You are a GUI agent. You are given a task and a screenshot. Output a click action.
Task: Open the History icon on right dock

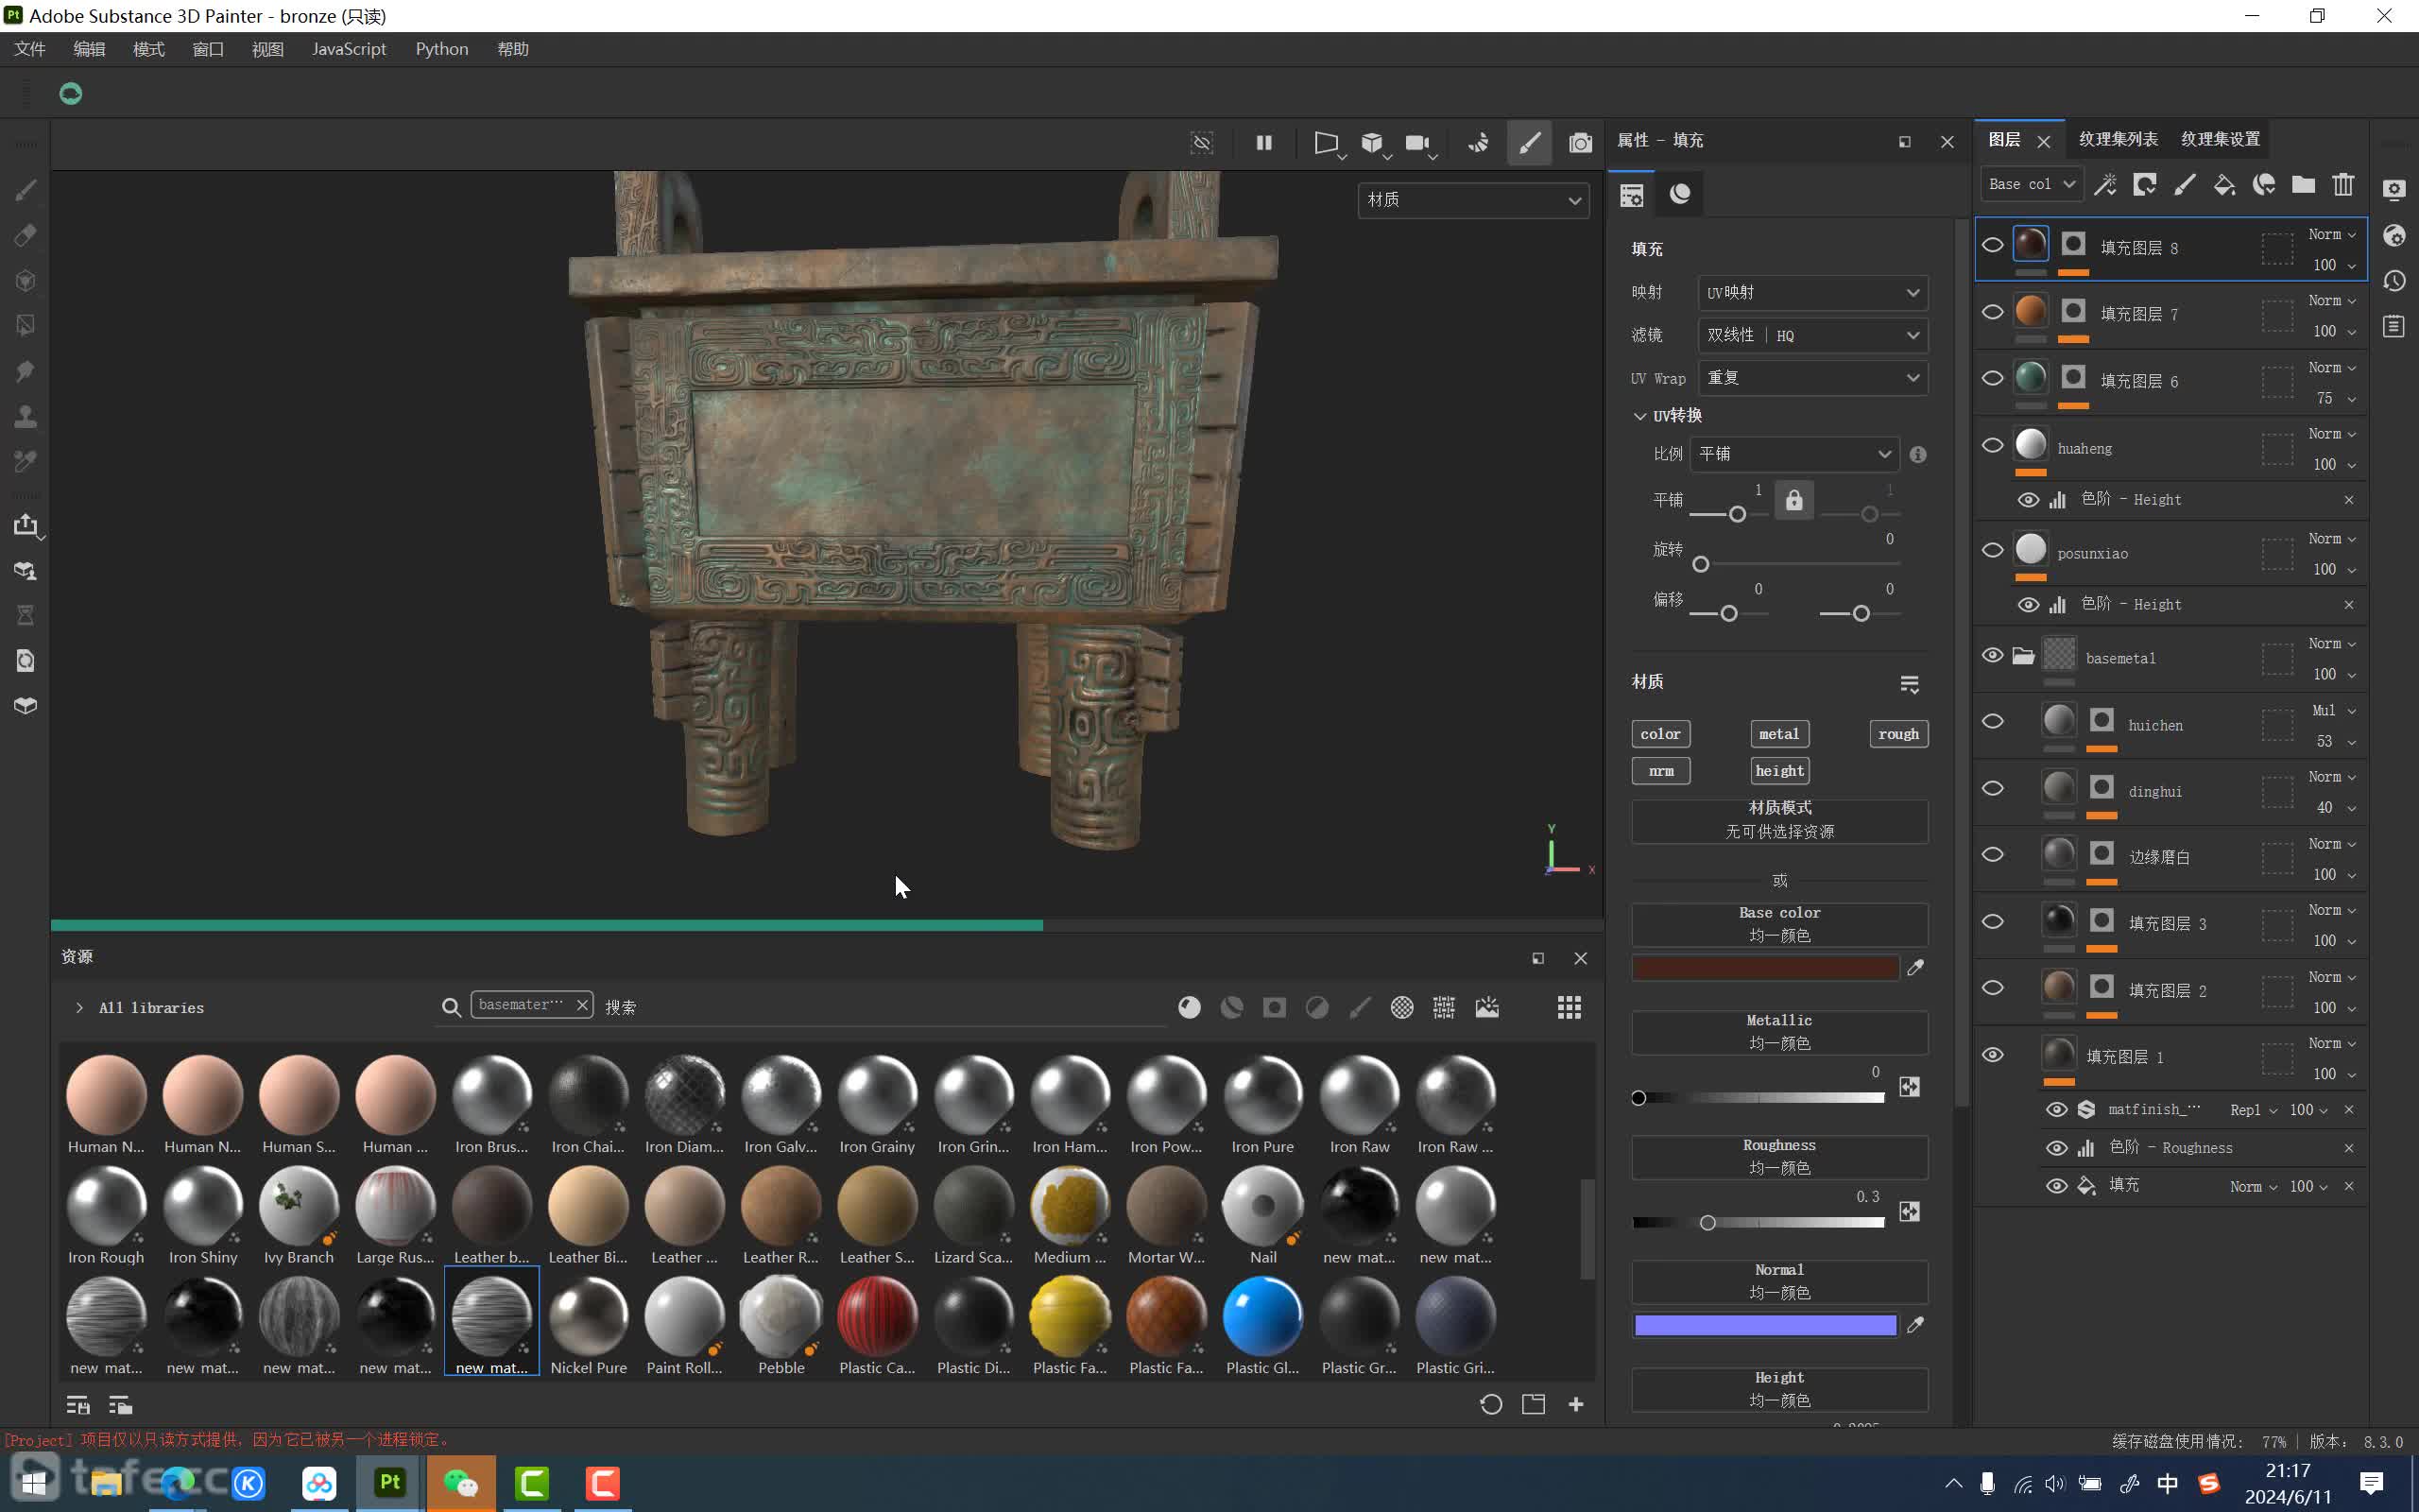pos(2394,281)
